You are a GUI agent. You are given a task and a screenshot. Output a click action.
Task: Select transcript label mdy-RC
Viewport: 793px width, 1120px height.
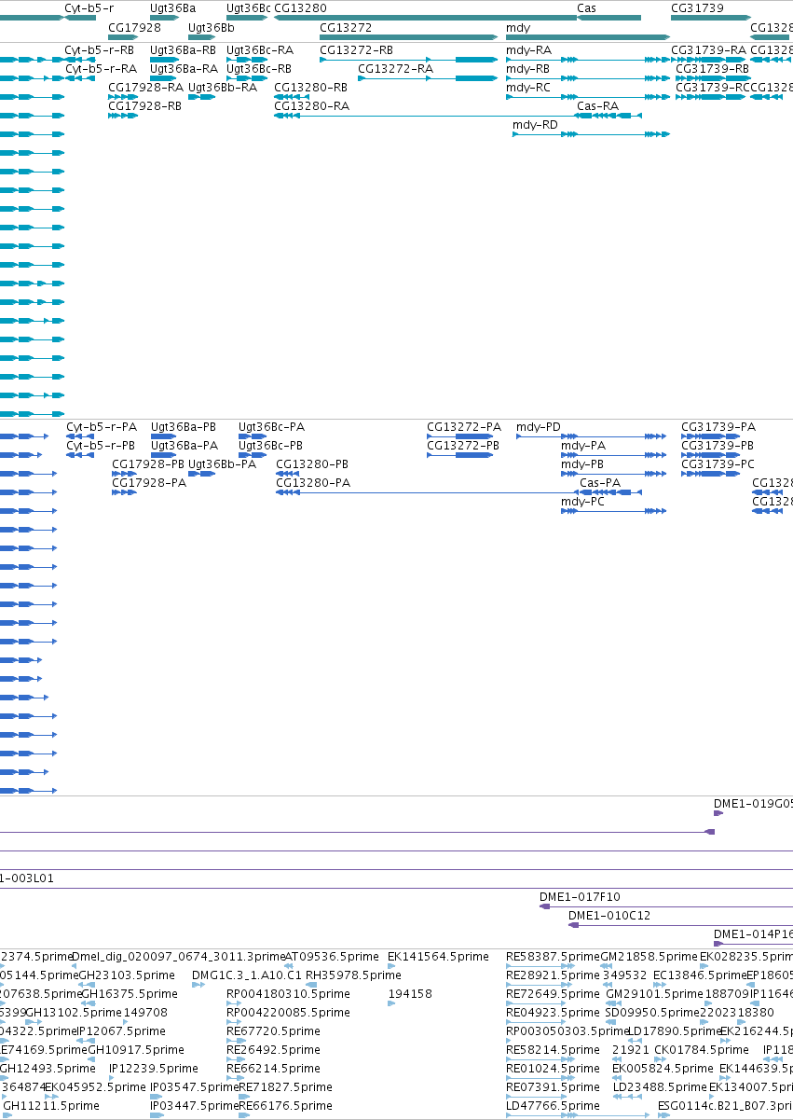pyautogui.click(x=528, y=87)
